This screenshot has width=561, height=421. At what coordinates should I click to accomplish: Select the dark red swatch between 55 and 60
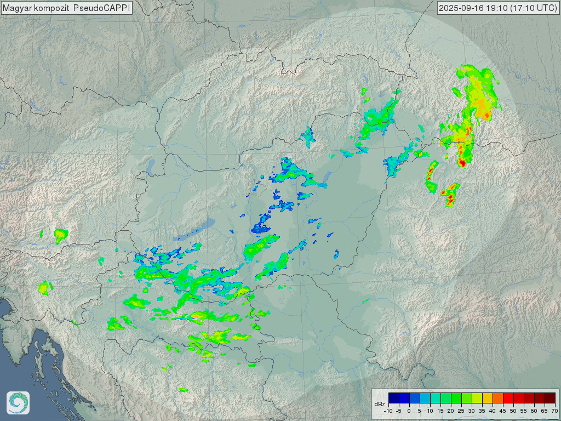pyautogui.click(x=529, y=398)
